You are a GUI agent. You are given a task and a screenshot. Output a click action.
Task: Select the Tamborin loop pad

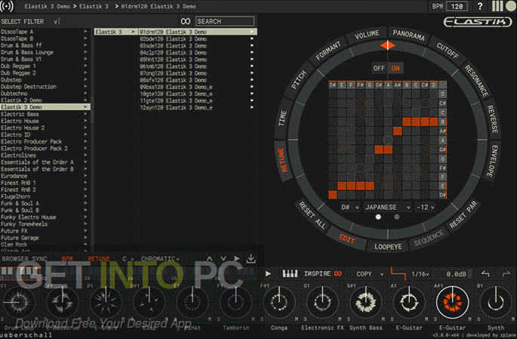coord(235,302)
